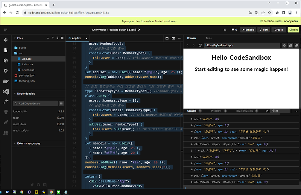The width and height of the screenshot is (301, 195).
Task: Click the react dependency entry
Action: [38, 118]
